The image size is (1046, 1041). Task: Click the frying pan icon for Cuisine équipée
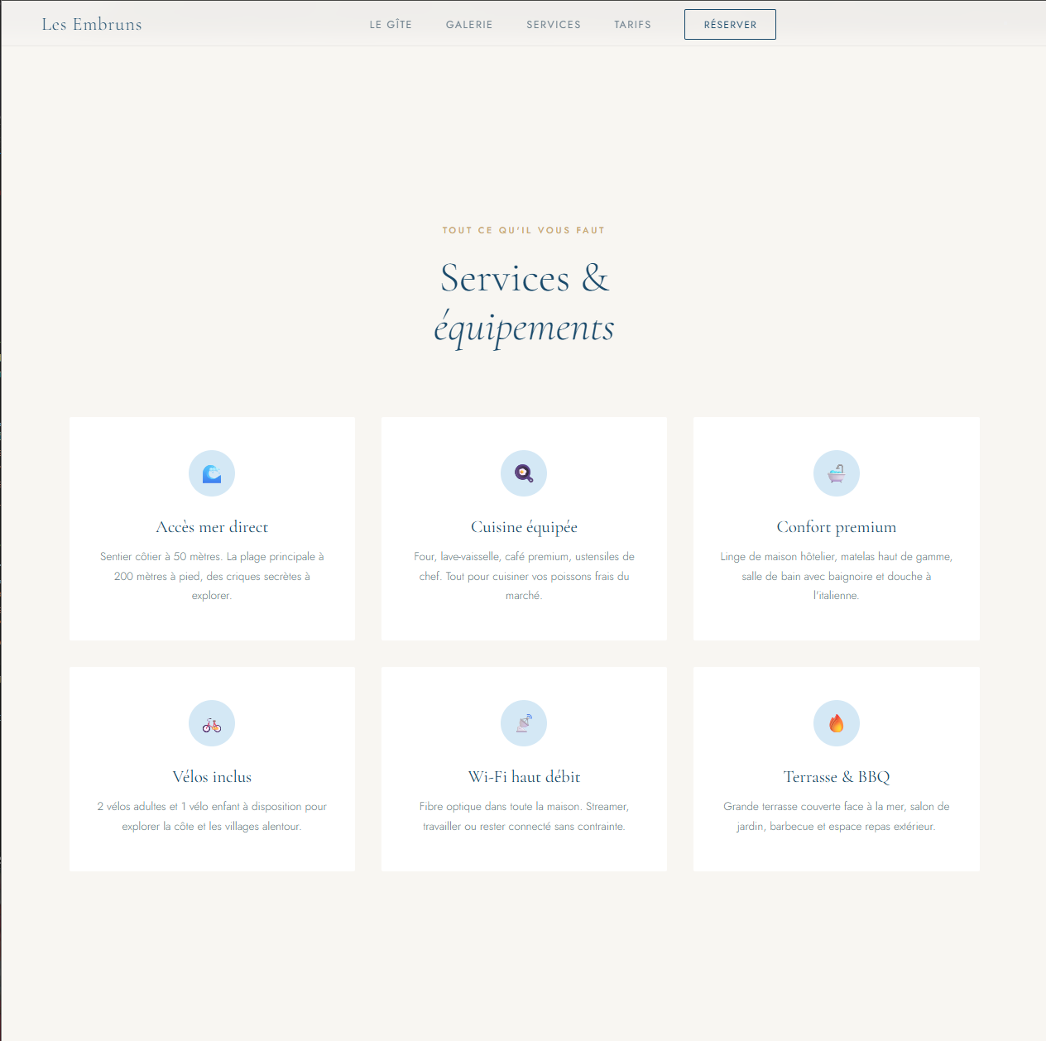click(524, 473)
